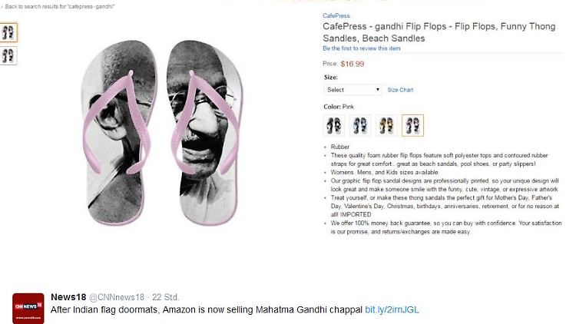Screen dimensions: 576x324
Task: Open the CafePress brand link
Action: point(335,15)
